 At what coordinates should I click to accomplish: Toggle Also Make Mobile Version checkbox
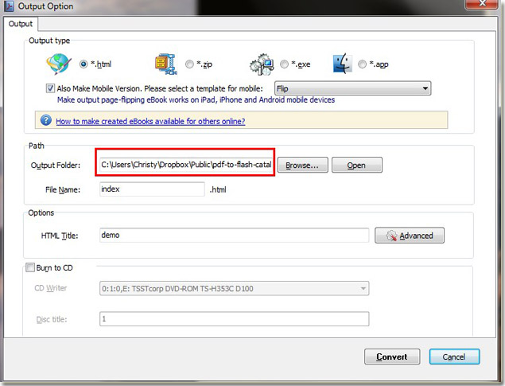(x=51, y=88)
